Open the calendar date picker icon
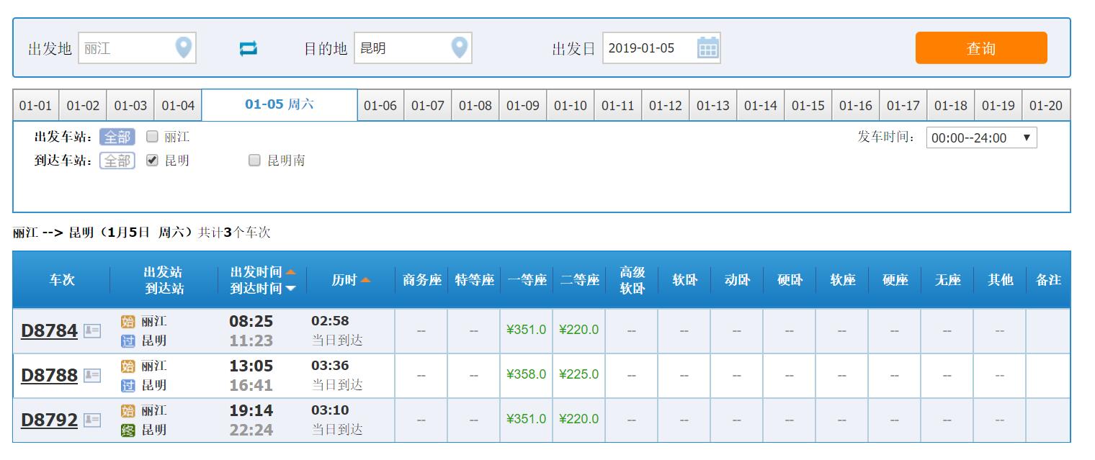 (x=707, y=48)
